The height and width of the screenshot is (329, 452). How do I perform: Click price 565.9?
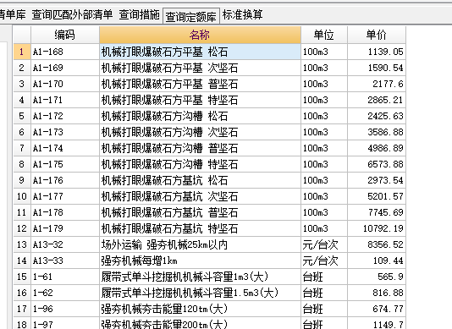pos(377,277)
